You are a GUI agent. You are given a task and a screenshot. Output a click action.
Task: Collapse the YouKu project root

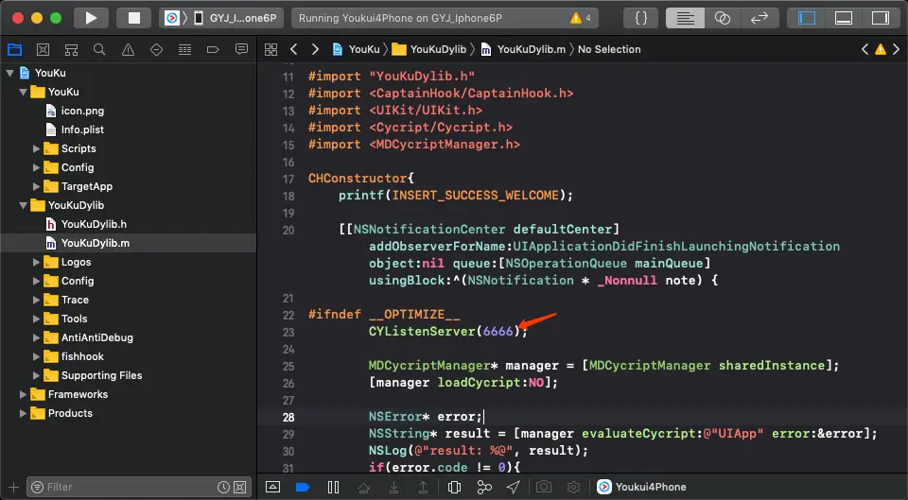click(x=9, y=73)
